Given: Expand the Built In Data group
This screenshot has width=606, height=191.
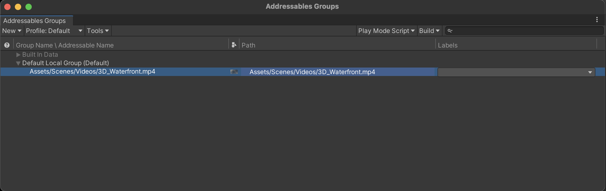Looking at the screenshot, I should (18, 55).
